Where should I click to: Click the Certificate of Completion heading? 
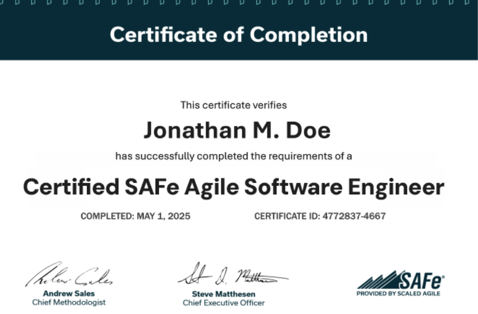pyautogui.click(x=238, y=35)
